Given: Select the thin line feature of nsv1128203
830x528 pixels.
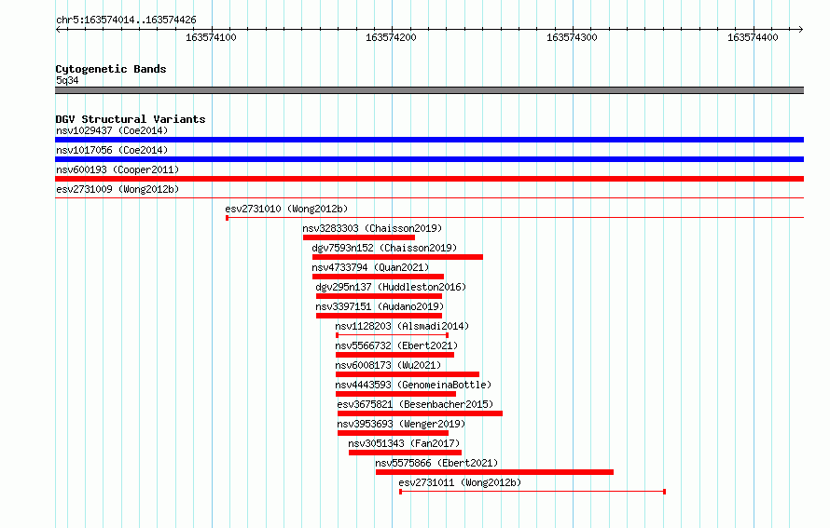Looking at the screenshot, I should point(393,335).
